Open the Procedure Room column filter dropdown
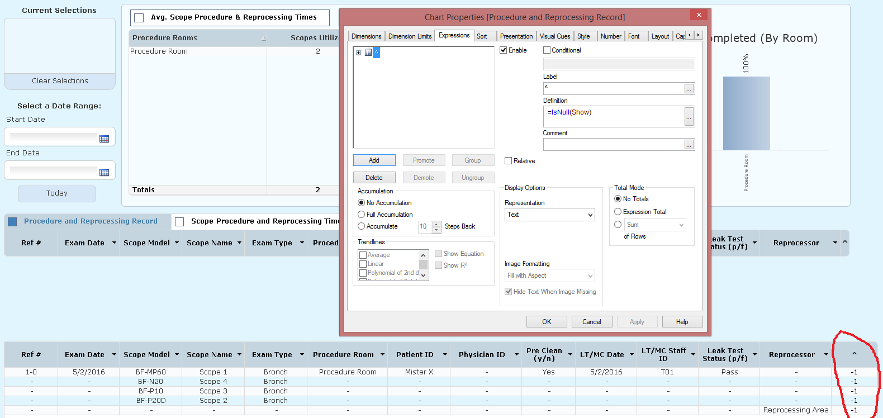Screen dimensions: 883x418 point(383,355)
